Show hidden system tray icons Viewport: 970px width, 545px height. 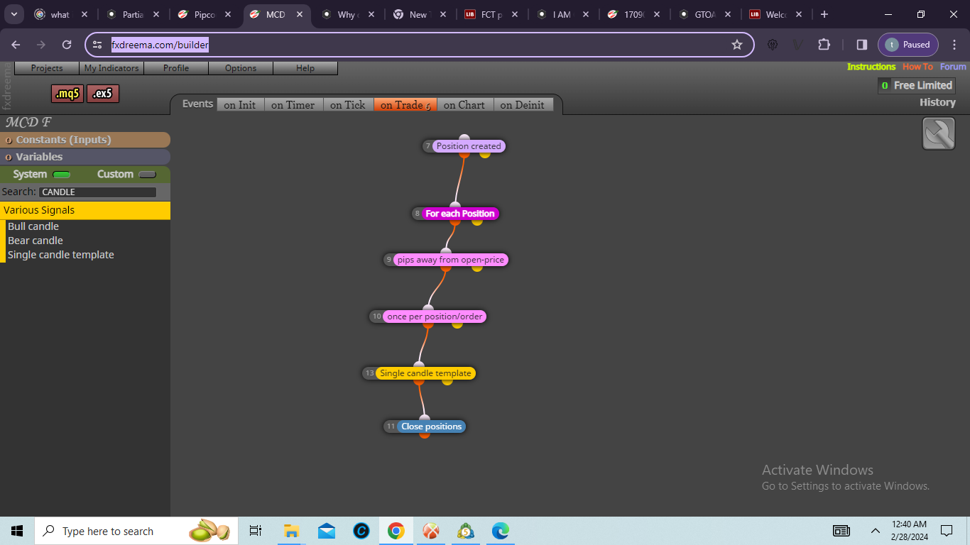point(875,531)
